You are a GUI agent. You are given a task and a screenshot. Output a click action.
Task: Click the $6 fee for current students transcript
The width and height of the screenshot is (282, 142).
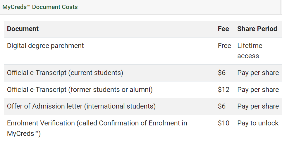(221, 73)
